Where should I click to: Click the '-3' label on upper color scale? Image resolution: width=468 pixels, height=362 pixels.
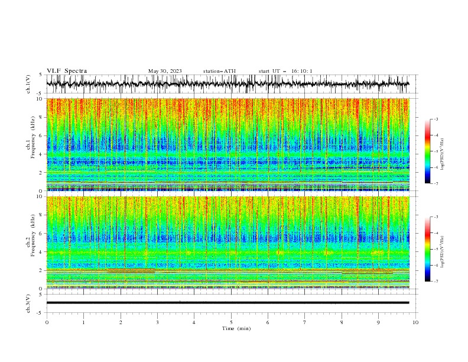[435, 119]
